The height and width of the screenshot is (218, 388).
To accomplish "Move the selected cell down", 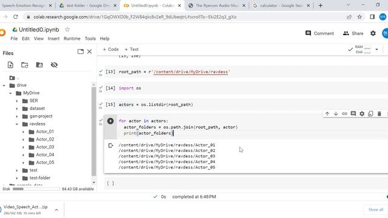I will [x=336, y=114].
